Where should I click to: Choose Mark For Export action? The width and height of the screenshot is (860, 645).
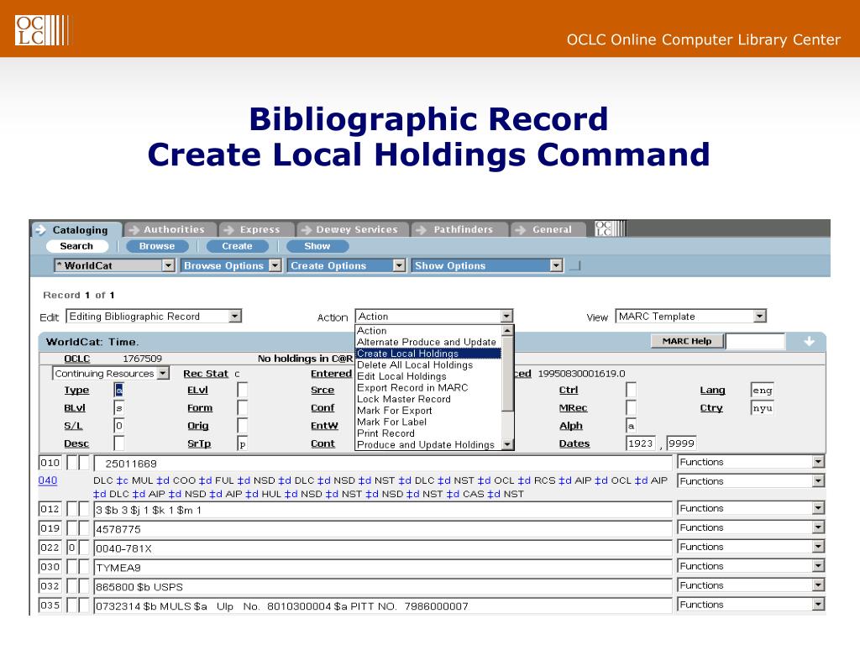click(x=428, y=411)
